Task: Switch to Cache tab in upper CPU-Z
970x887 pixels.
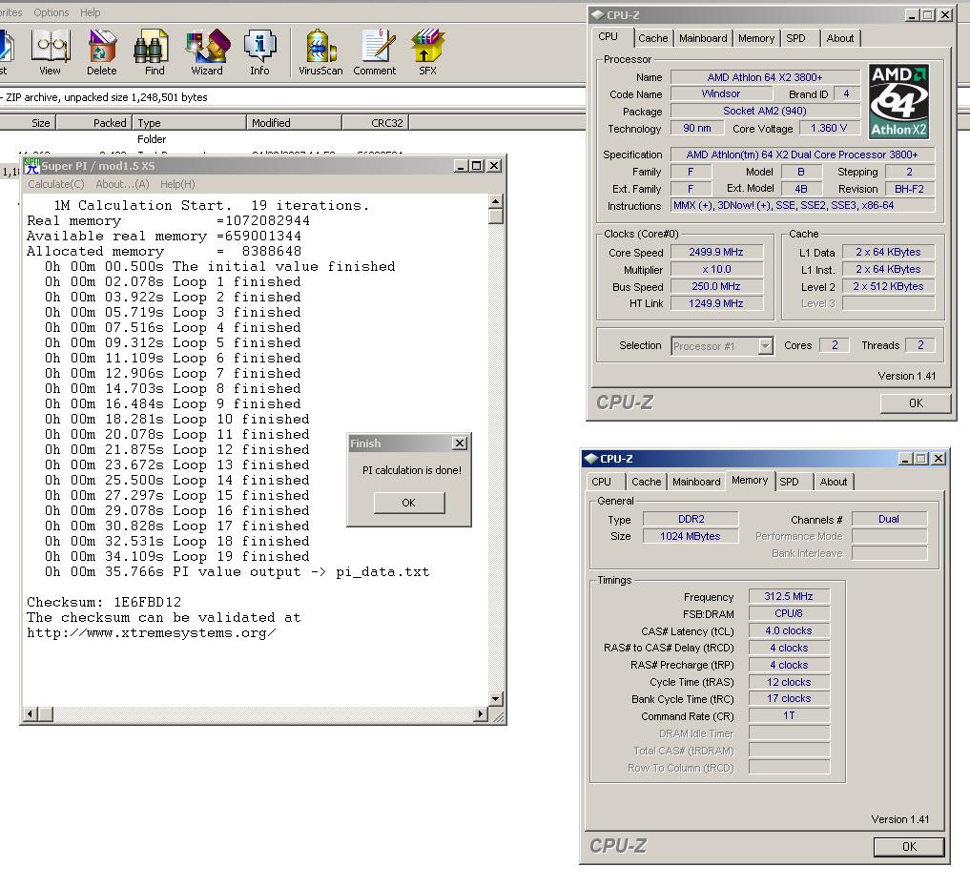Action: (x=653, y=38)
